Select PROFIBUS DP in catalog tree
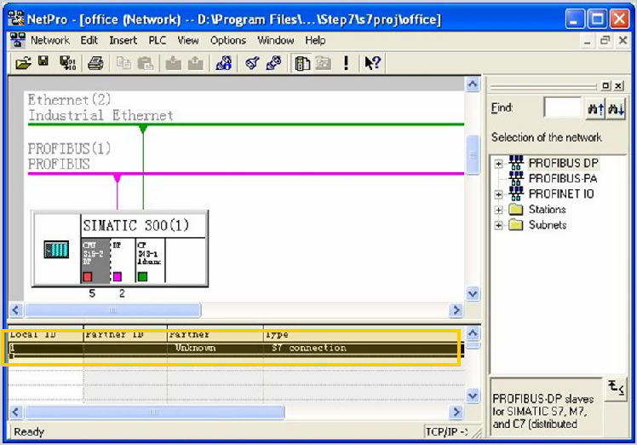 pos(564,163)
